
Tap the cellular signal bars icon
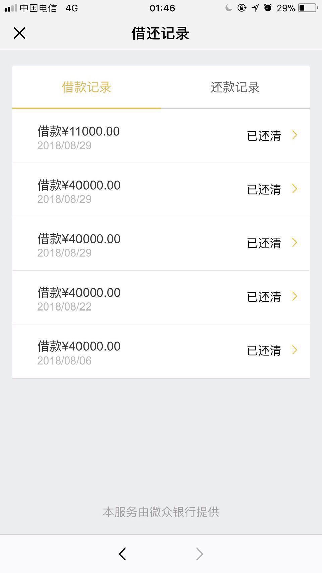tap(11, 8)
